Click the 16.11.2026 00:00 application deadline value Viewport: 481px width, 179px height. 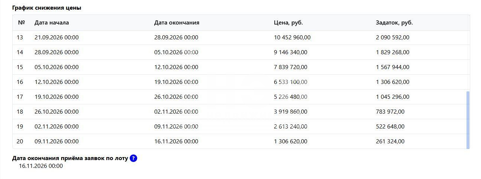(x=41, y=166)
